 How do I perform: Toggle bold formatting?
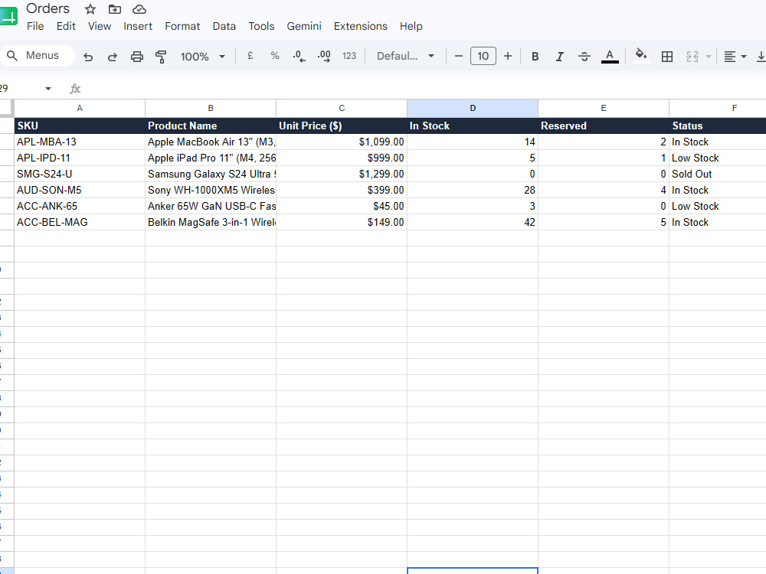pyautogui.click(x=535, y=57)
